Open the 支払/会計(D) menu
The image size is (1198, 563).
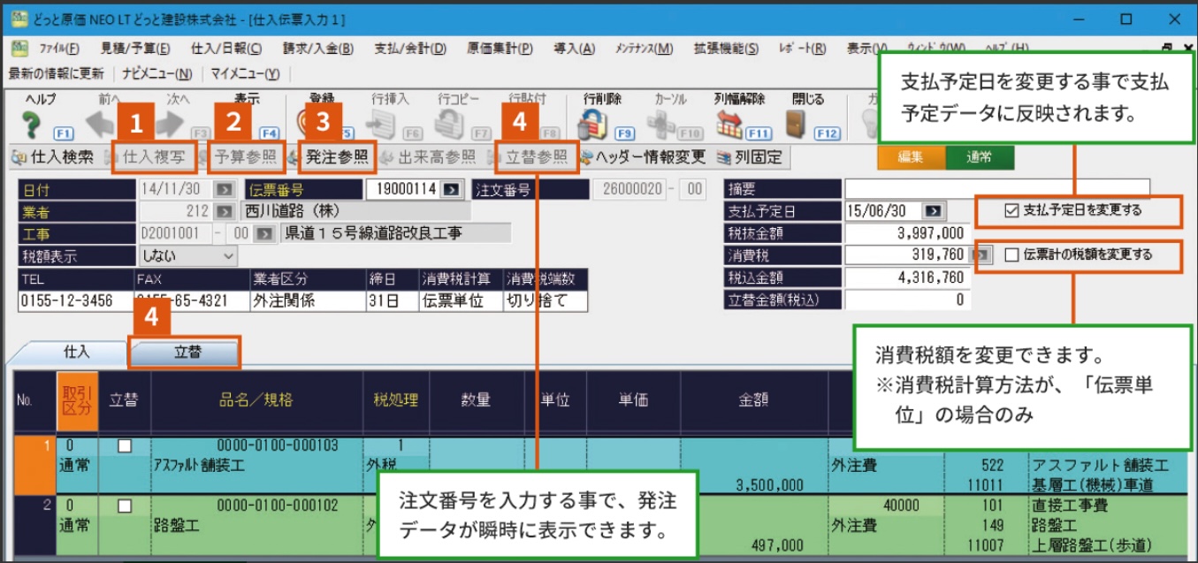(410, 49)
